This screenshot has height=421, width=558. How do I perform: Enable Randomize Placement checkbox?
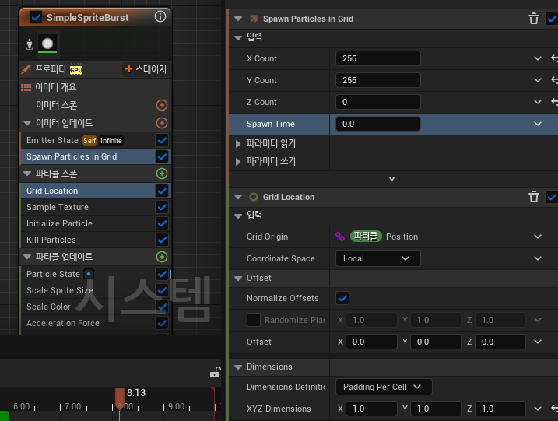(x=254, y=320)
